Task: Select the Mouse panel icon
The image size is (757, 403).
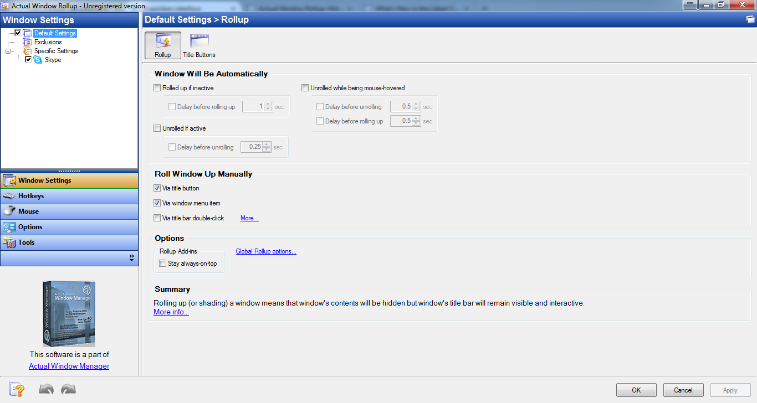Action: (x=10, y=211)
